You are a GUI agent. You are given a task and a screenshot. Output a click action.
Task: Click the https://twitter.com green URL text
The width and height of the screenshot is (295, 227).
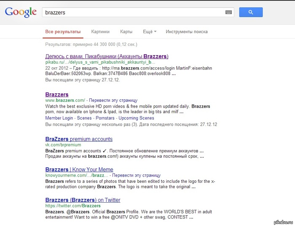[x=73, y=206]
